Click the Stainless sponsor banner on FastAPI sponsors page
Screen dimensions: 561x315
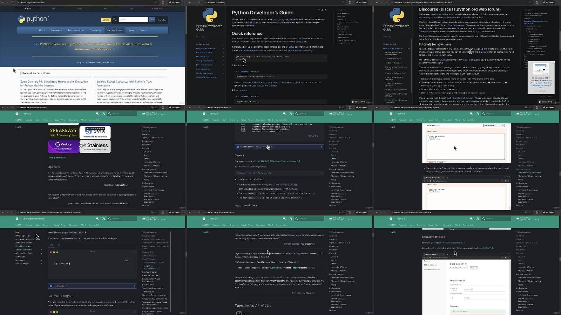click(x=95, y=146)
